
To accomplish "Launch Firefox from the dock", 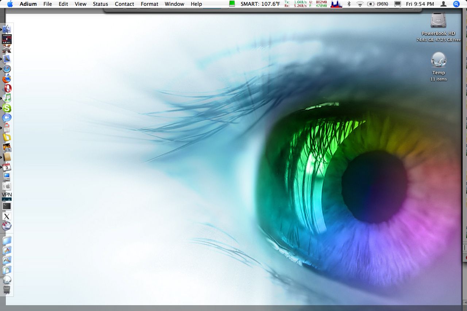I will [7, 79].
